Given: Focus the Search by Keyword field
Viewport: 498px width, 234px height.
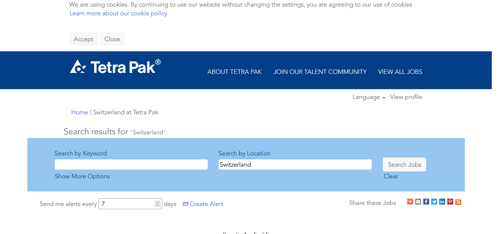Looking at the screenshot, I should pos(131,164).
